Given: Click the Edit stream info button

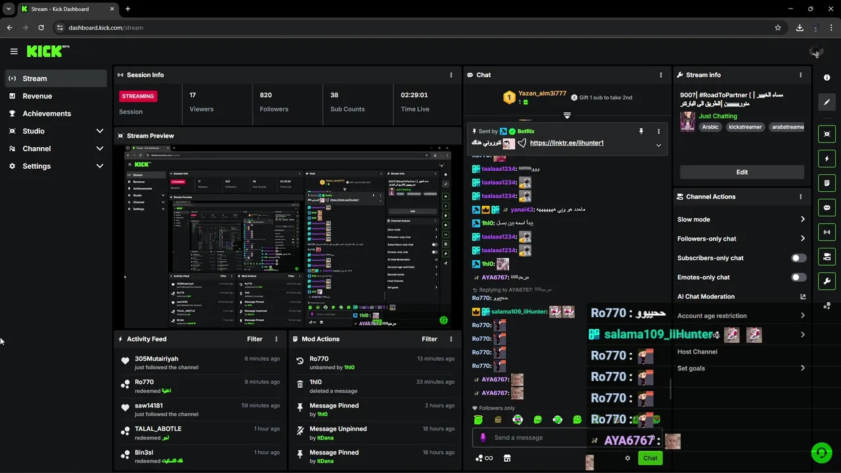Looking at the screenshot, I should pos(742,172).
